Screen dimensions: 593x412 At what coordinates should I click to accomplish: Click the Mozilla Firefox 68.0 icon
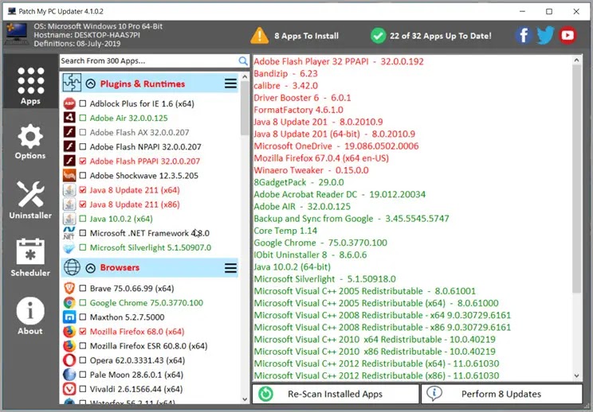(x=69, y=331)
